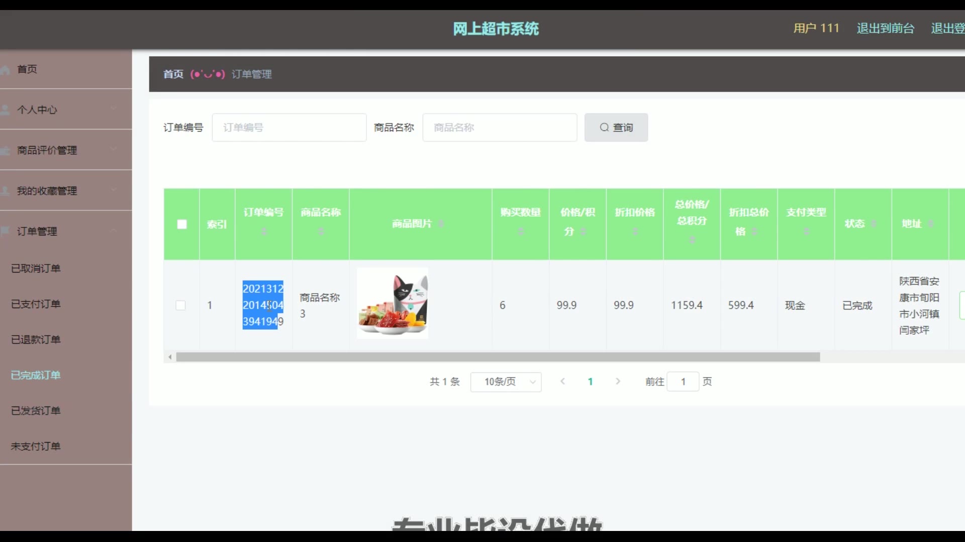Check the checkbox for order row 1

click(180, 305)
